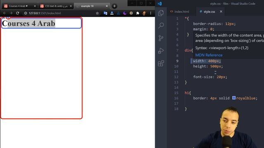Switch to the CSS text & units browser tab
This screenshot has height=148, width=264.
pos(56,6)
